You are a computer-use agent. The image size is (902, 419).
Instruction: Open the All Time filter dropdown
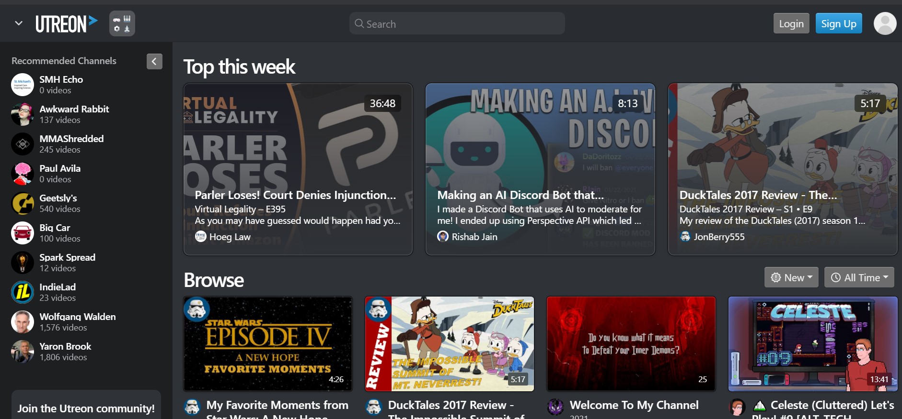tap(859, 277)
